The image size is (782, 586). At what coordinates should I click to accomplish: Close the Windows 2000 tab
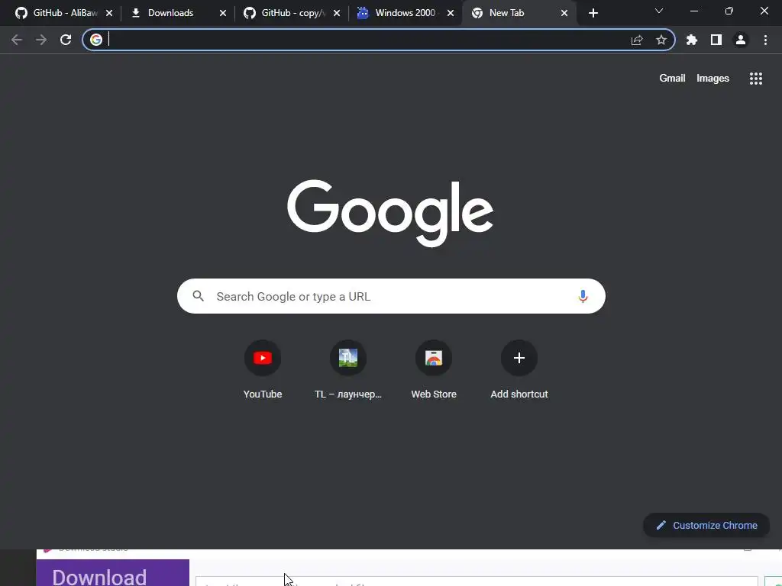(x=451, y=13)
